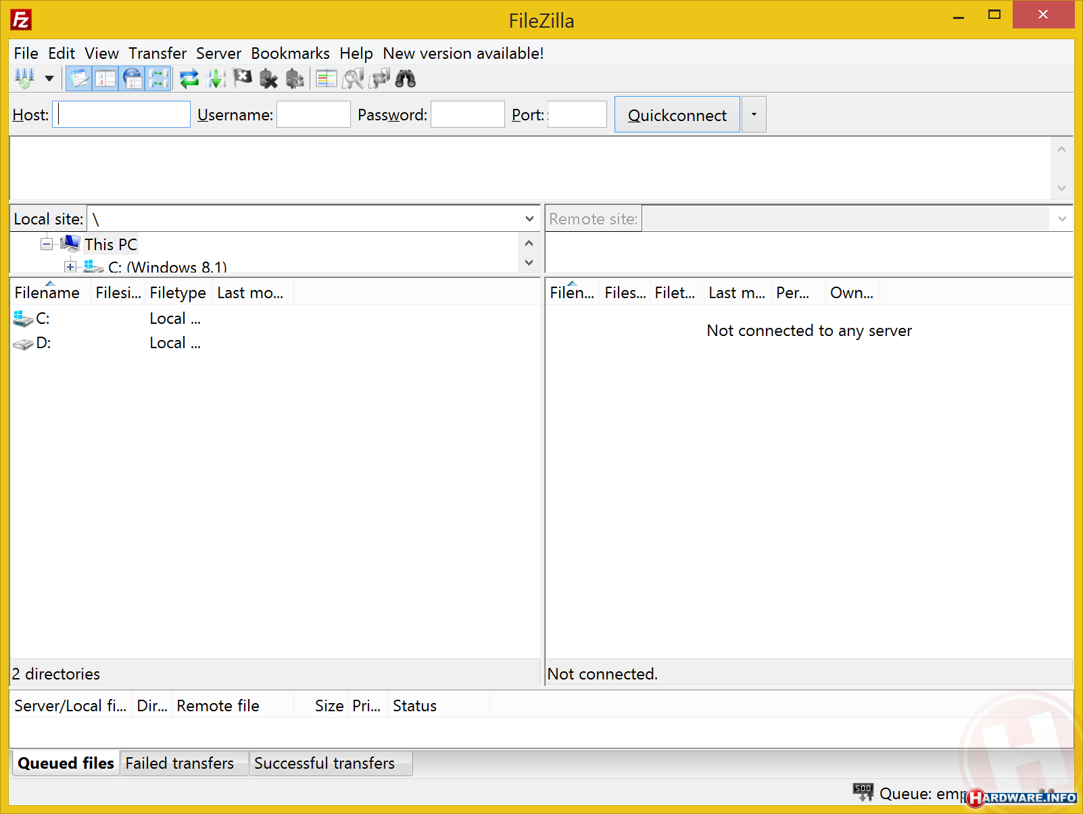
Task: Toggle the message log display
Action: pyautogui.click(x=78, y=79)
